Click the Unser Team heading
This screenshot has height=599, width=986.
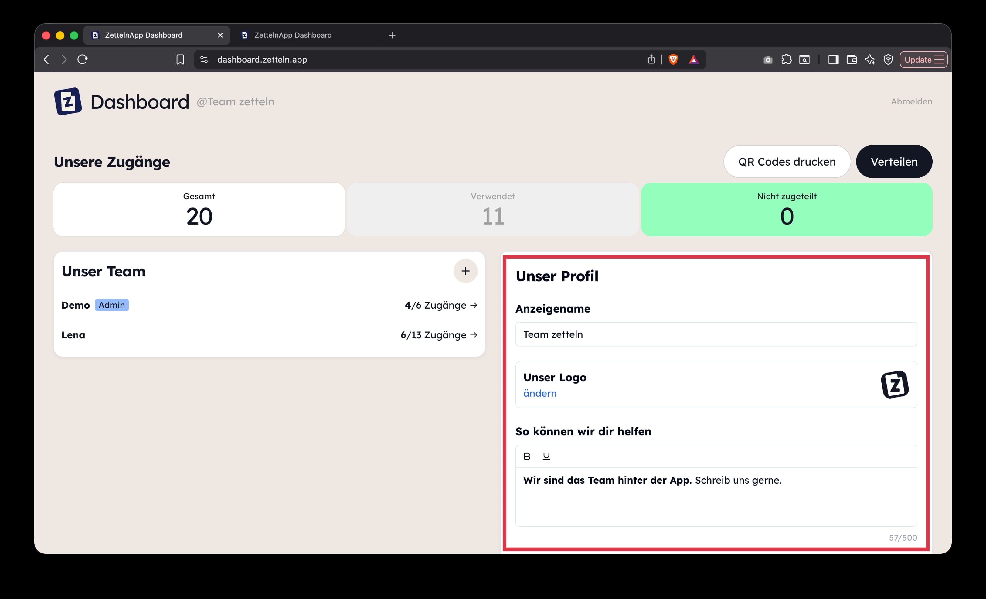tap(103, 272)
